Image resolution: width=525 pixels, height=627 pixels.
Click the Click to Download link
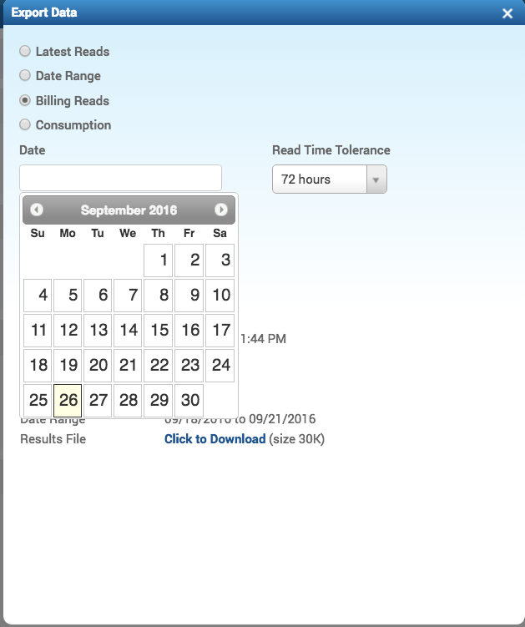tap(215, 439)
